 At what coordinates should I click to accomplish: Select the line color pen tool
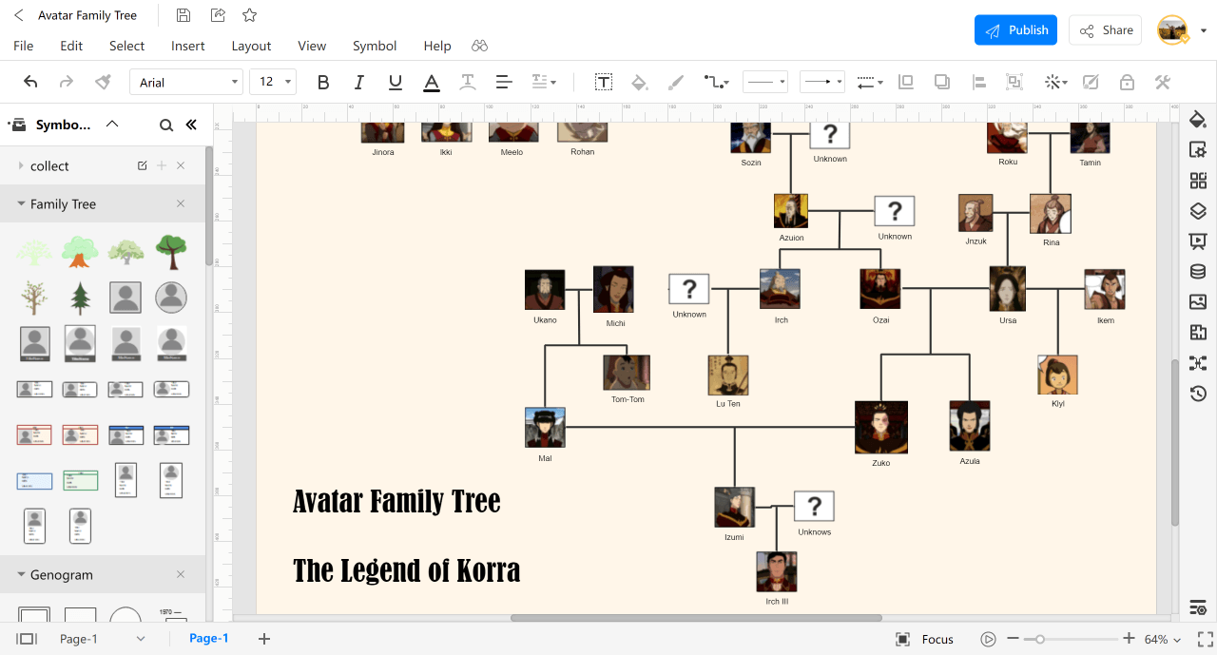[x=676, y=82]
